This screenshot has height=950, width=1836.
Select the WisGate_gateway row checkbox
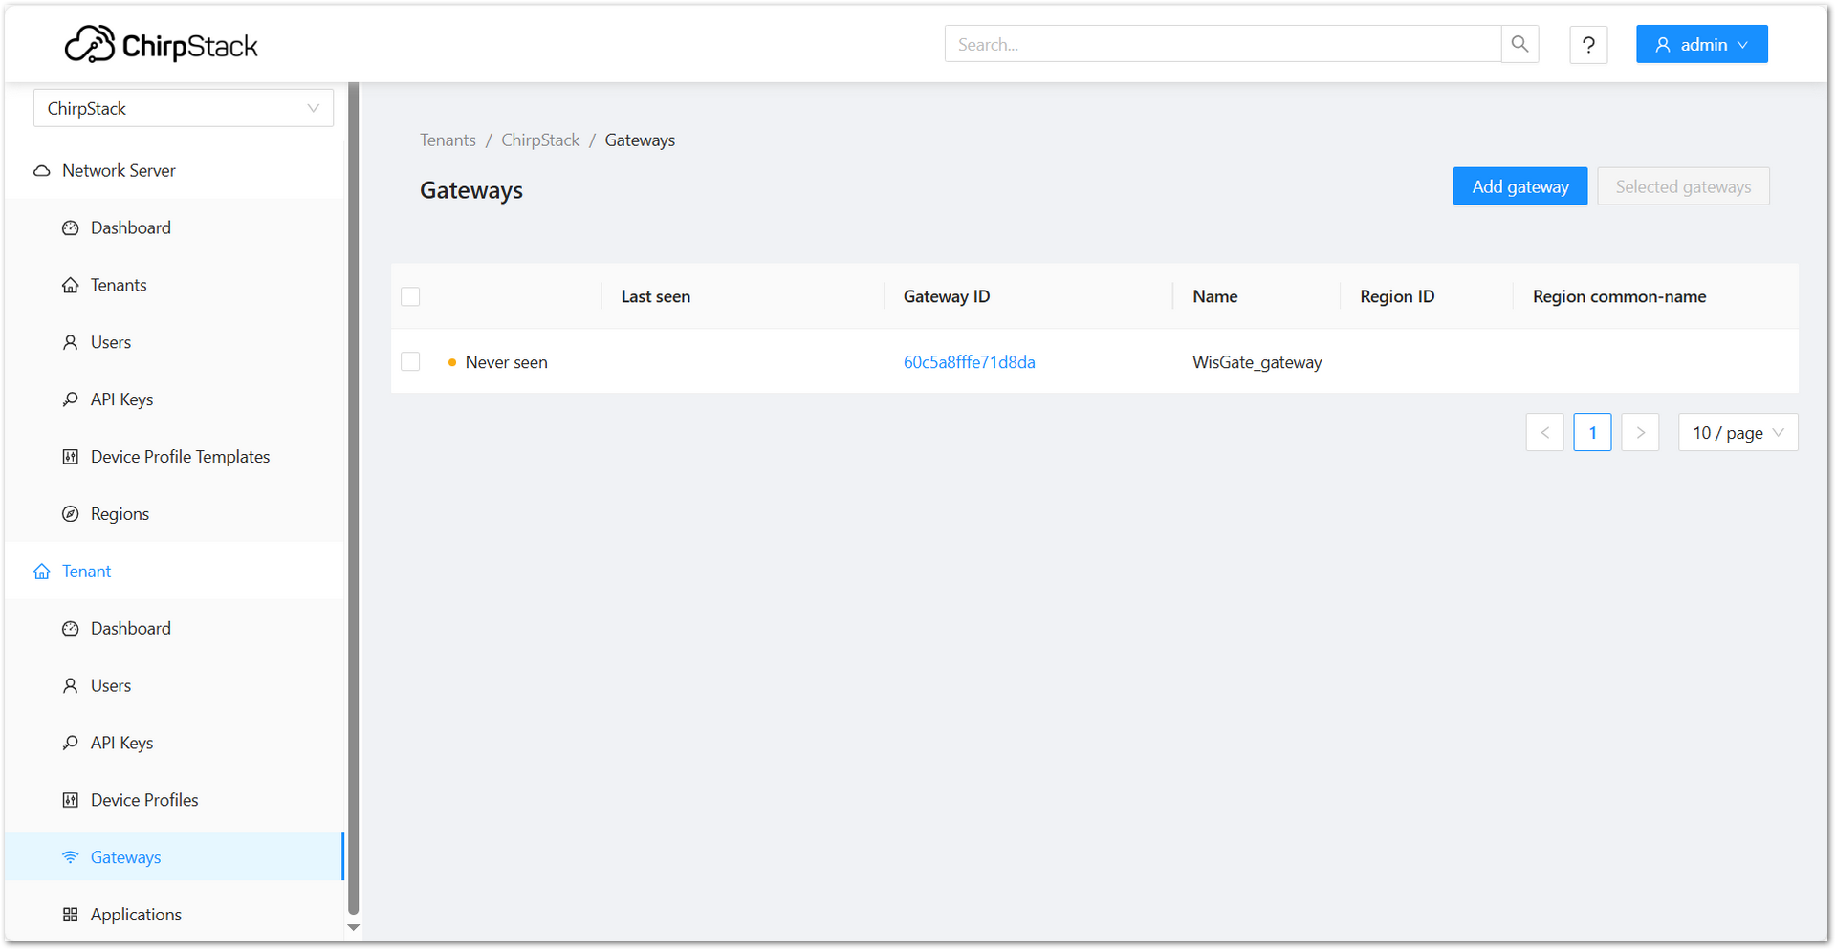pos(410,361)
